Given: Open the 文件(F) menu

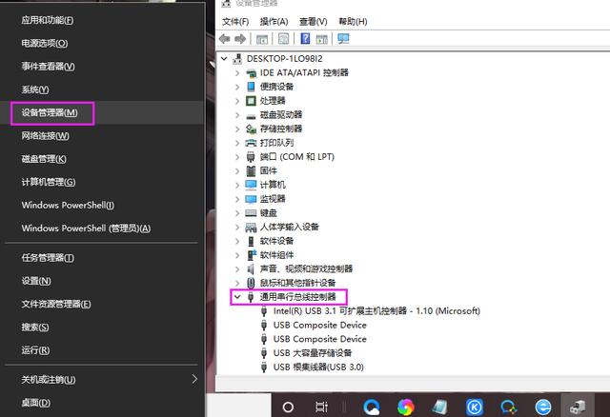Looking at the screenshot, I should point(235,21).
